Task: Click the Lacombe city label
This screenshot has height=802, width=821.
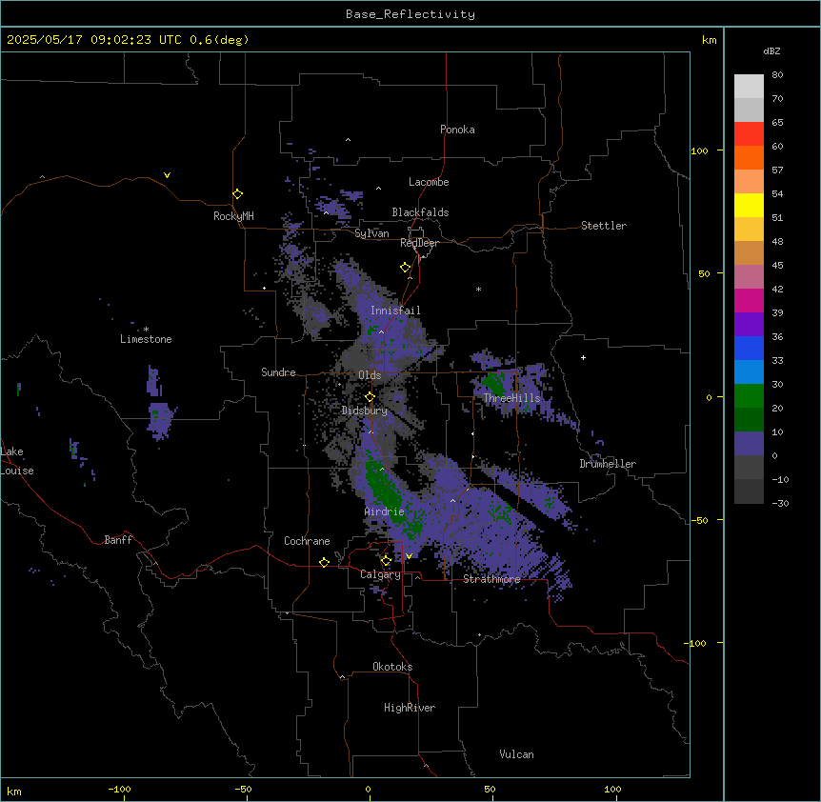Action: (x=429, y=182)
